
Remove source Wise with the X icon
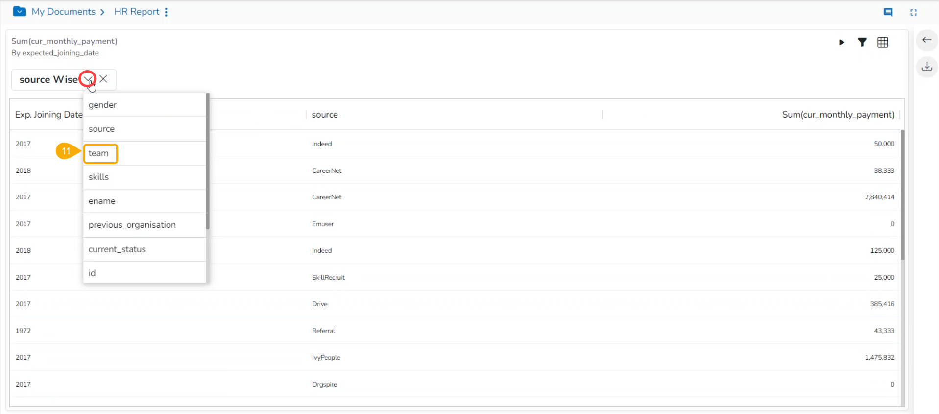click(x=103, y=79)
